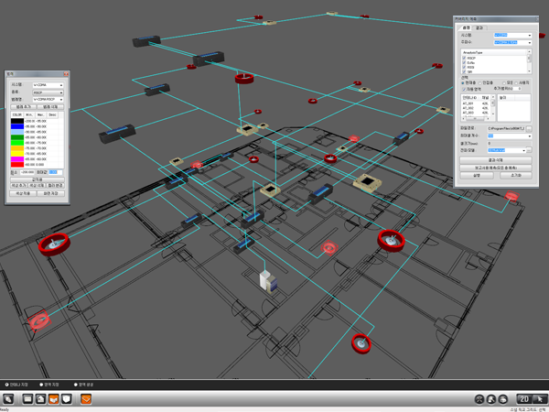Open the RSCP type dropdown in legend panel
This screenshot has height=412, width=549.
(48, 92)
